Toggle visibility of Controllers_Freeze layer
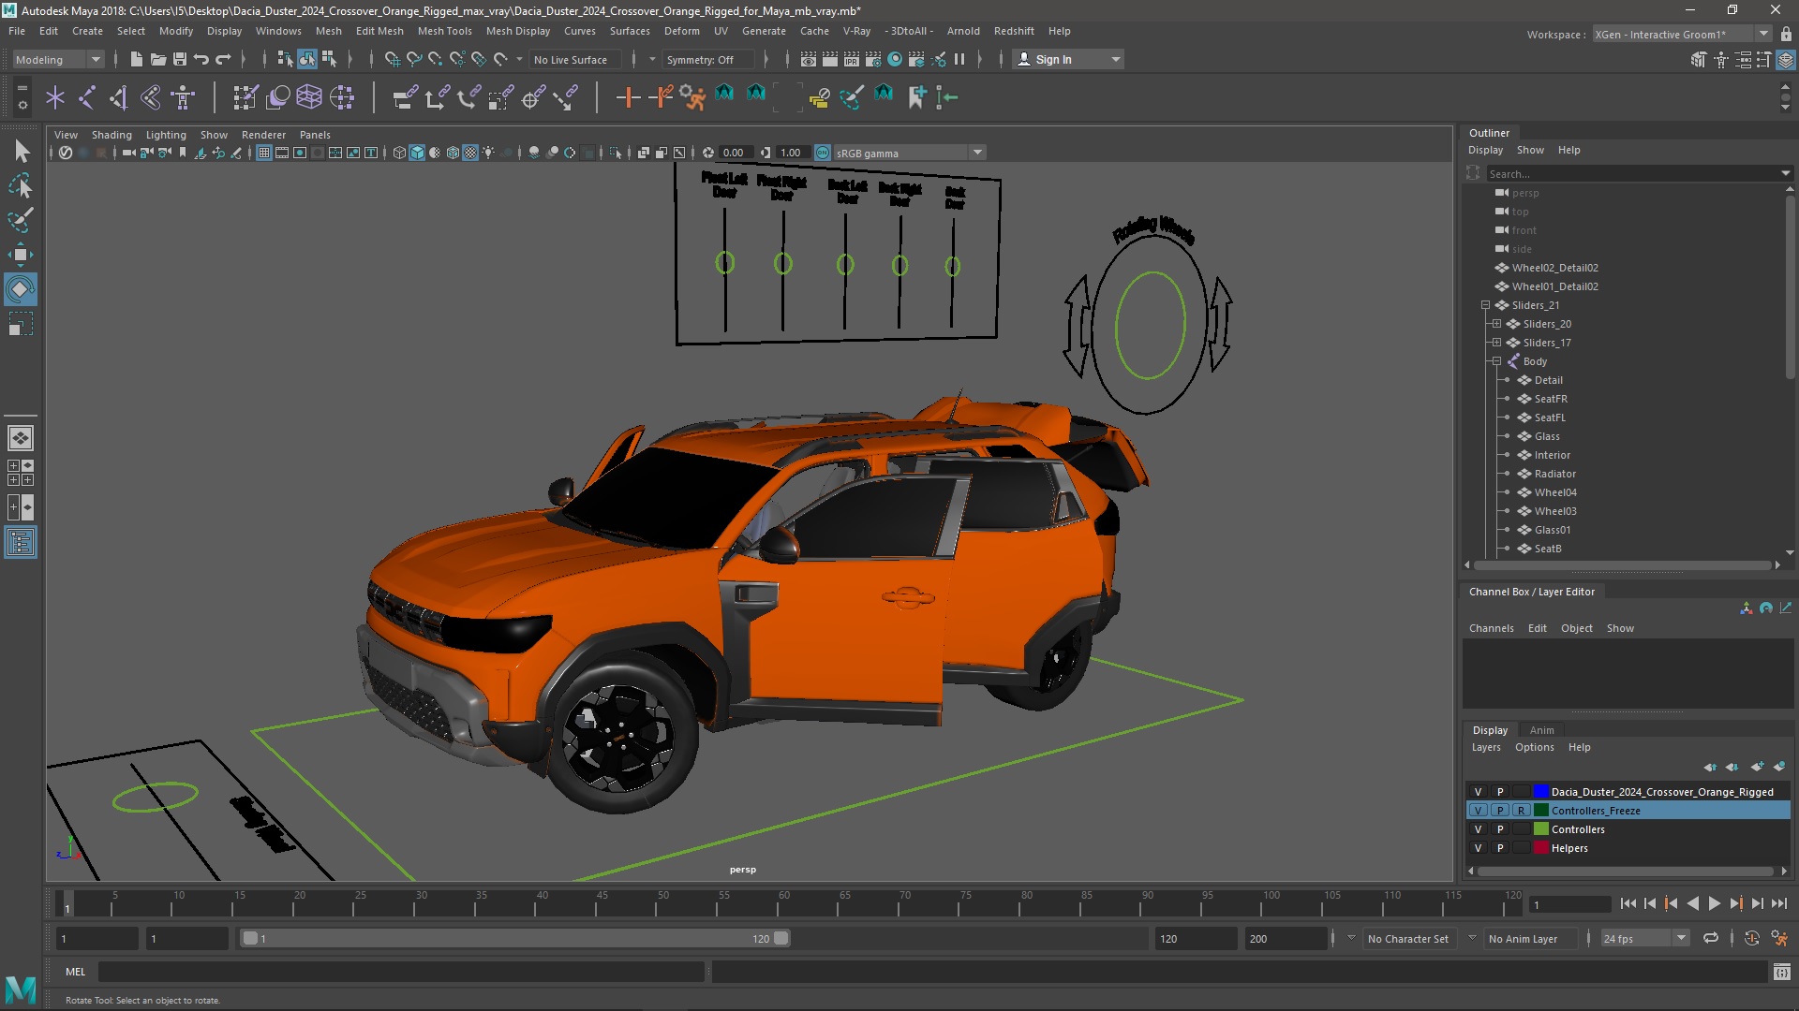Screen dimensions: 1799x1011 (1478, 810)
